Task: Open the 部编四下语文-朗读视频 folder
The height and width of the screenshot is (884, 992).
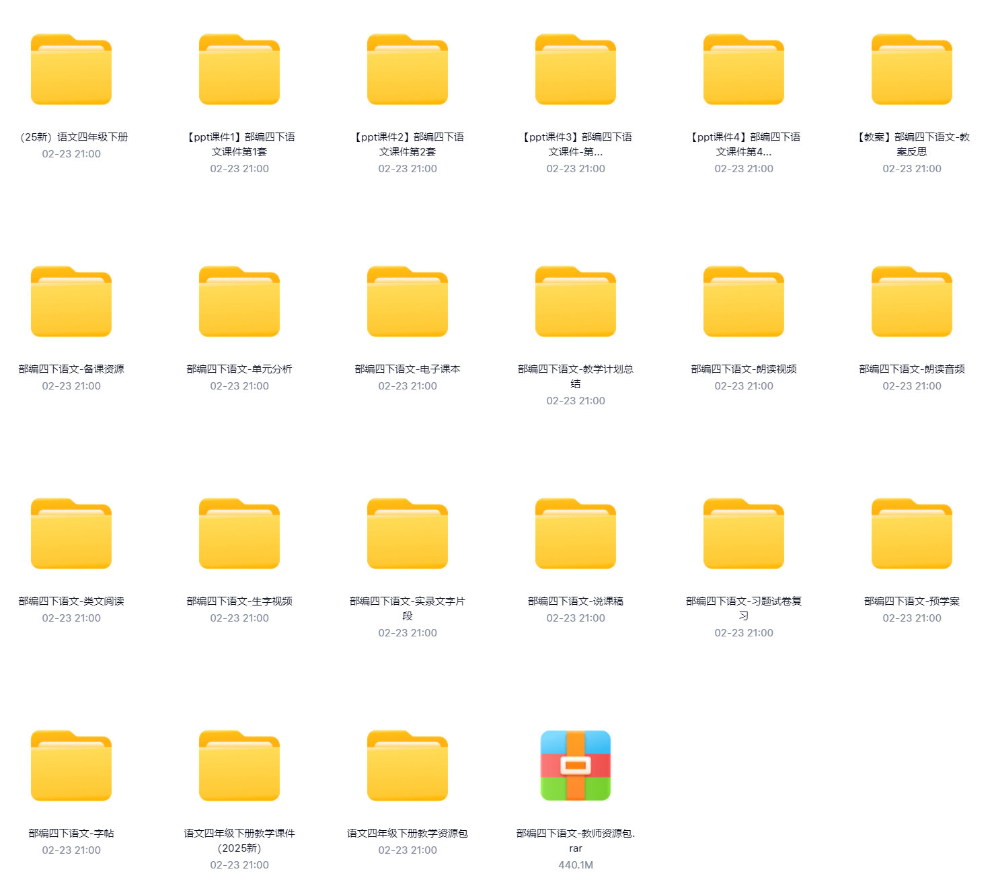Action: pos(744,302)
